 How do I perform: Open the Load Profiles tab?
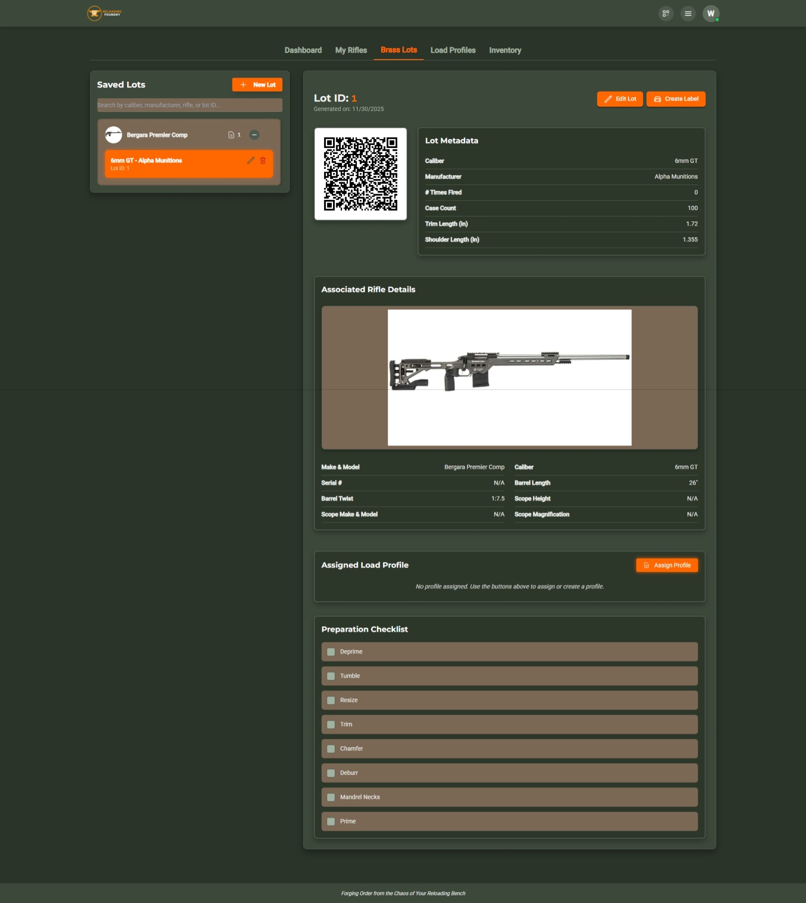[x=453, y=50]
